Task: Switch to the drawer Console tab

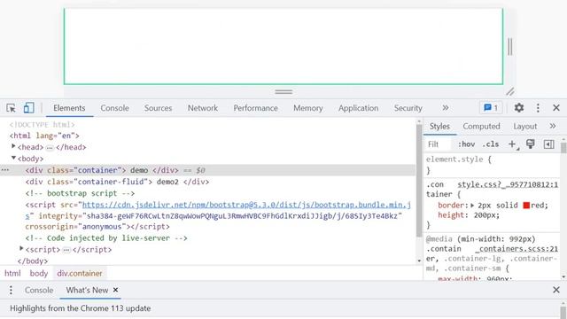Action: coord(39,290)
